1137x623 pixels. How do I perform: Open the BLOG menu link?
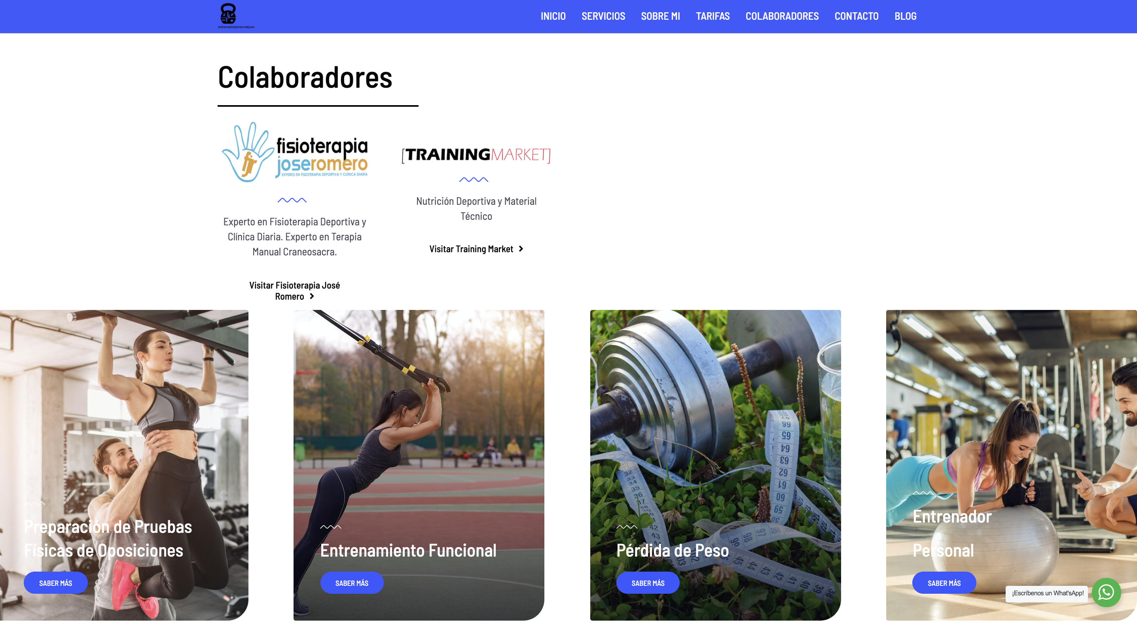905,16
